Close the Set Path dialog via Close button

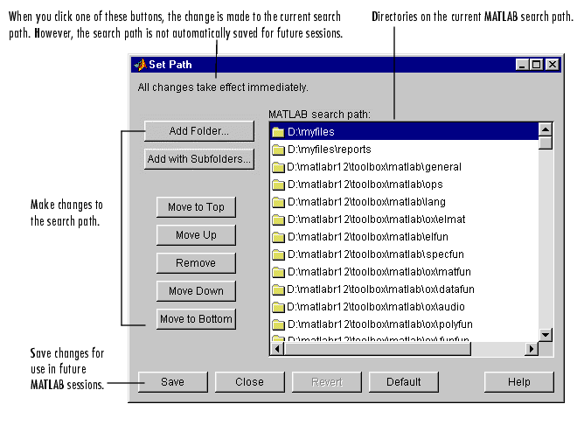249,382
